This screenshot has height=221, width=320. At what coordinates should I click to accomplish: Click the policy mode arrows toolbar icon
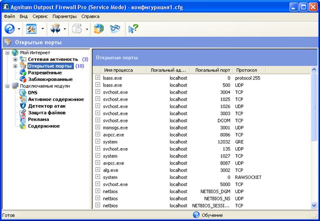coord(55,29)
